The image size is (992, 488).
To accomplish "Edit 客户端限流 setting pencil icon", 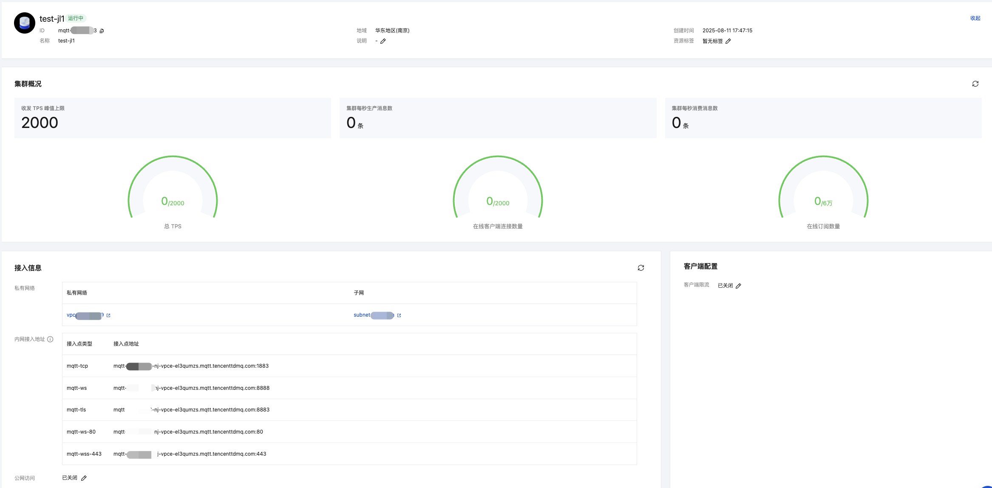I will coord(738,286).
